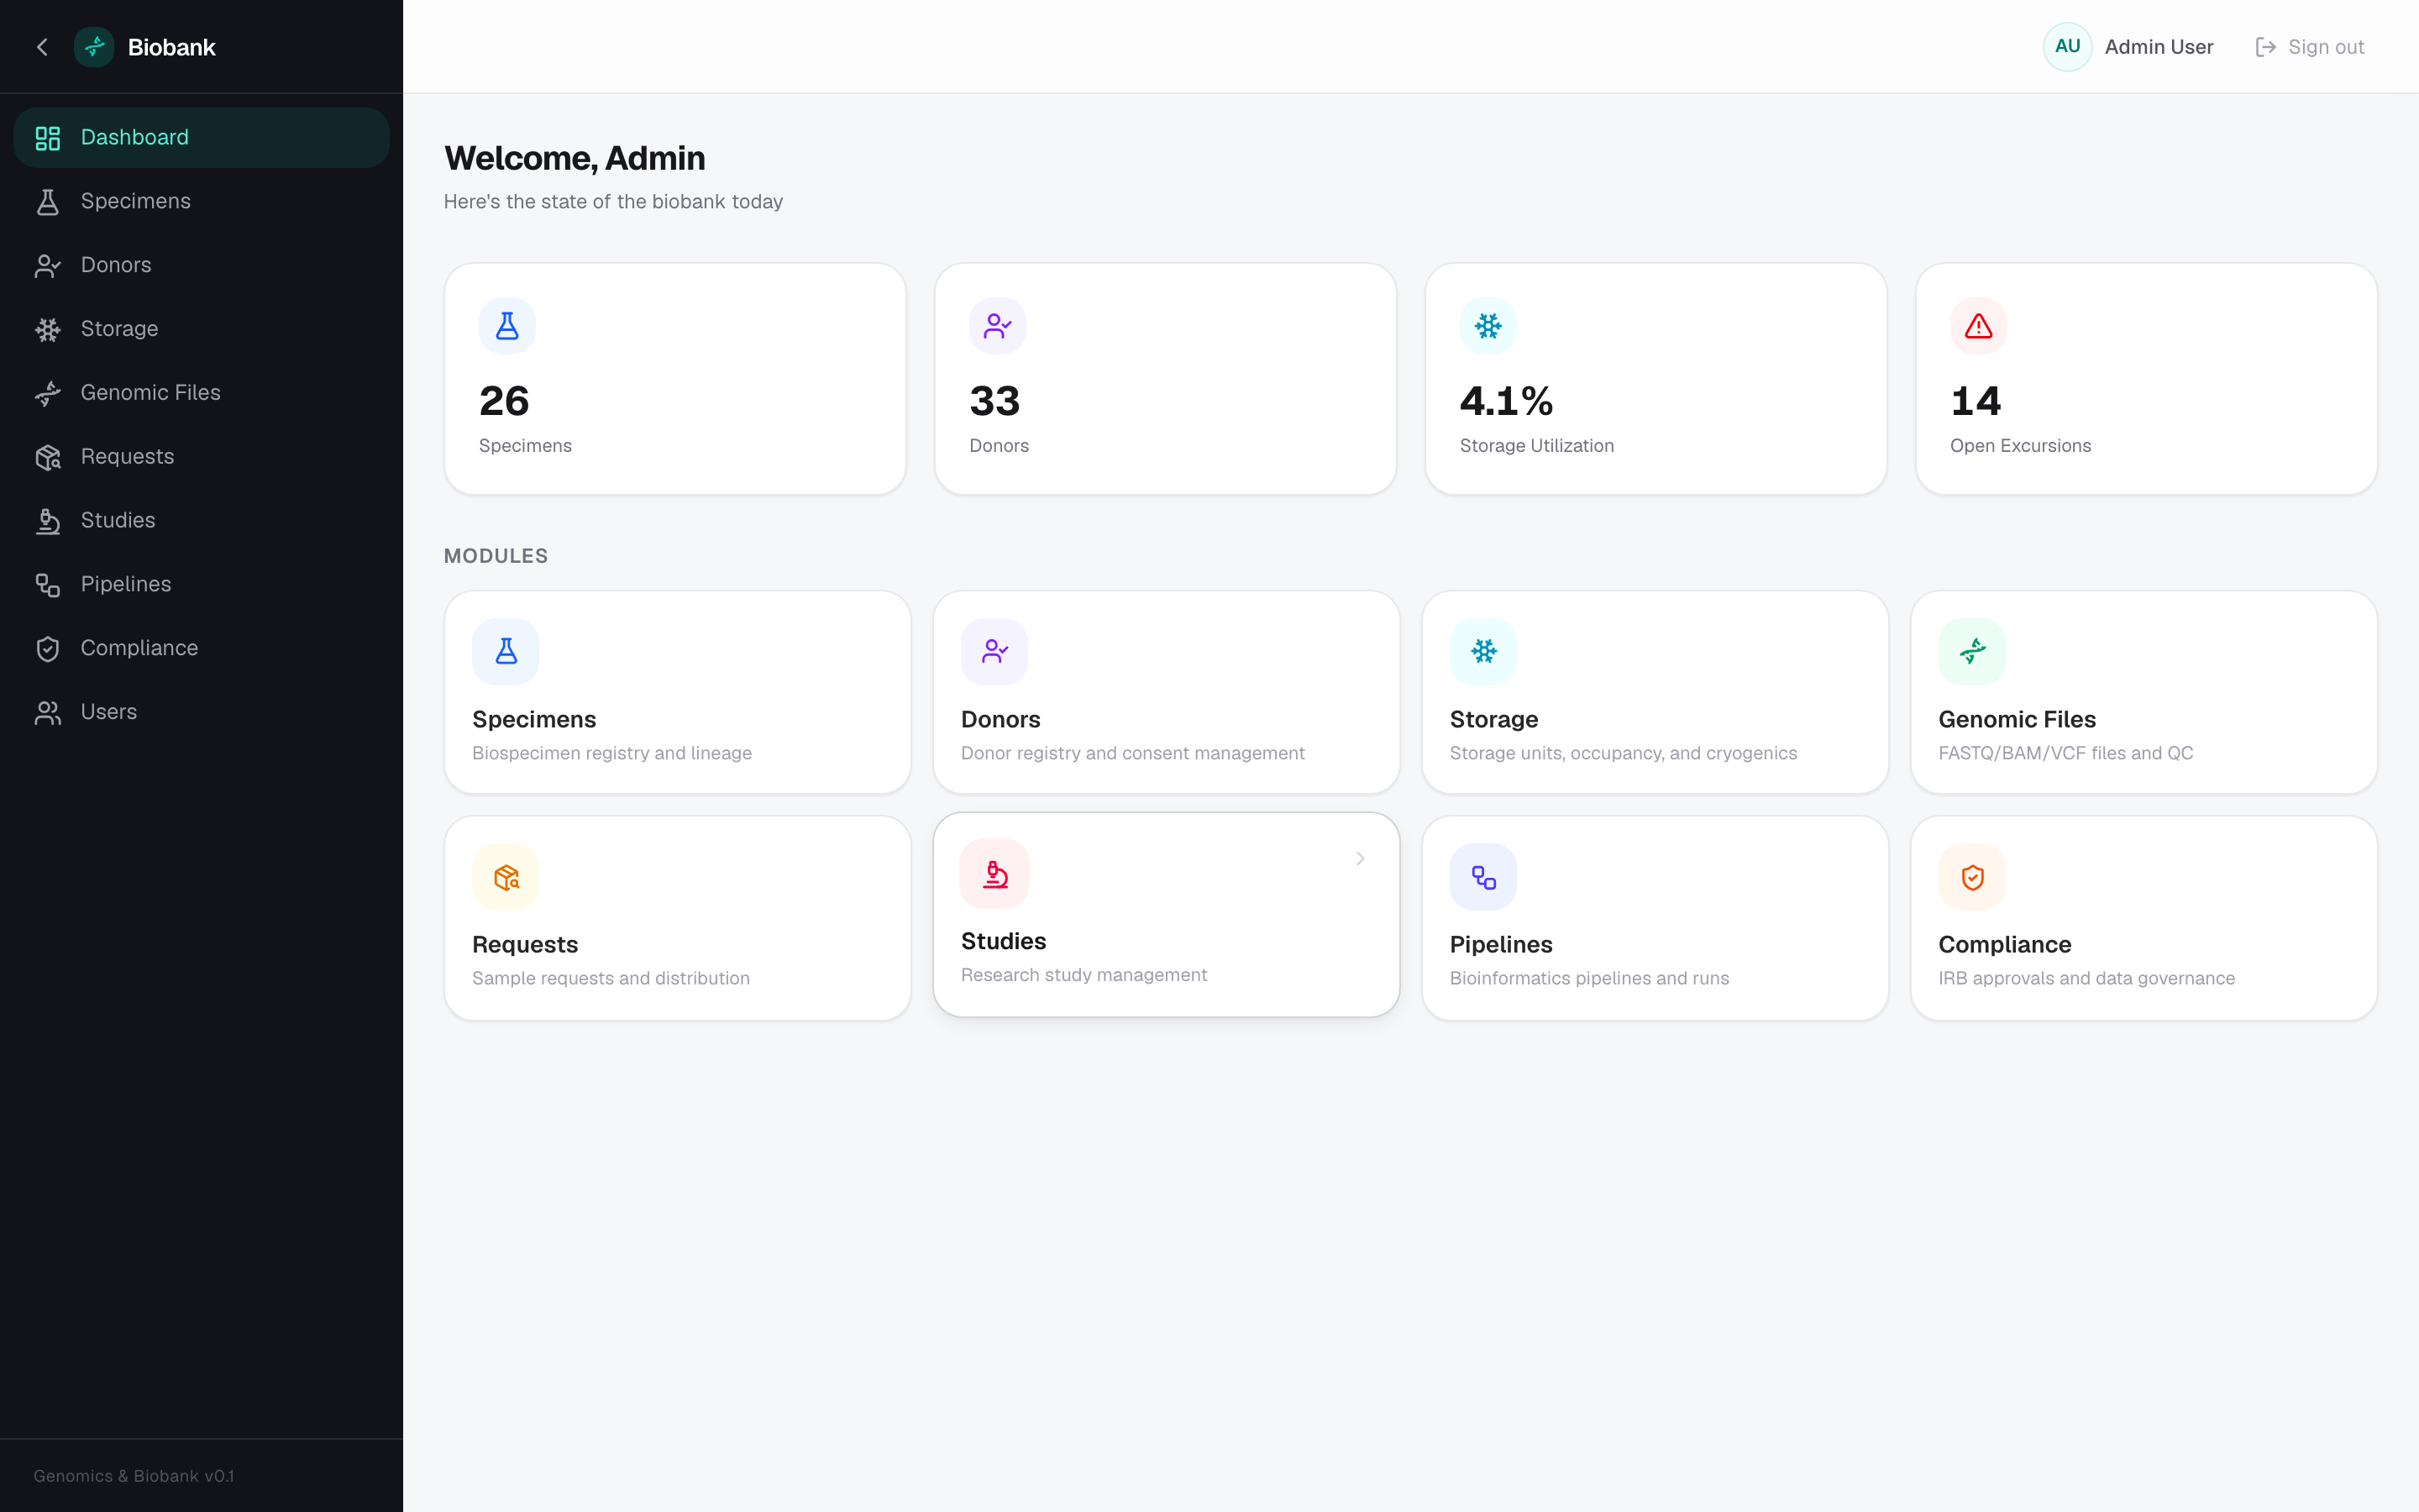The width and height of the screenshot is (2419, 1512).
Task: Open the Requests module card title
Action: [525, 945]
